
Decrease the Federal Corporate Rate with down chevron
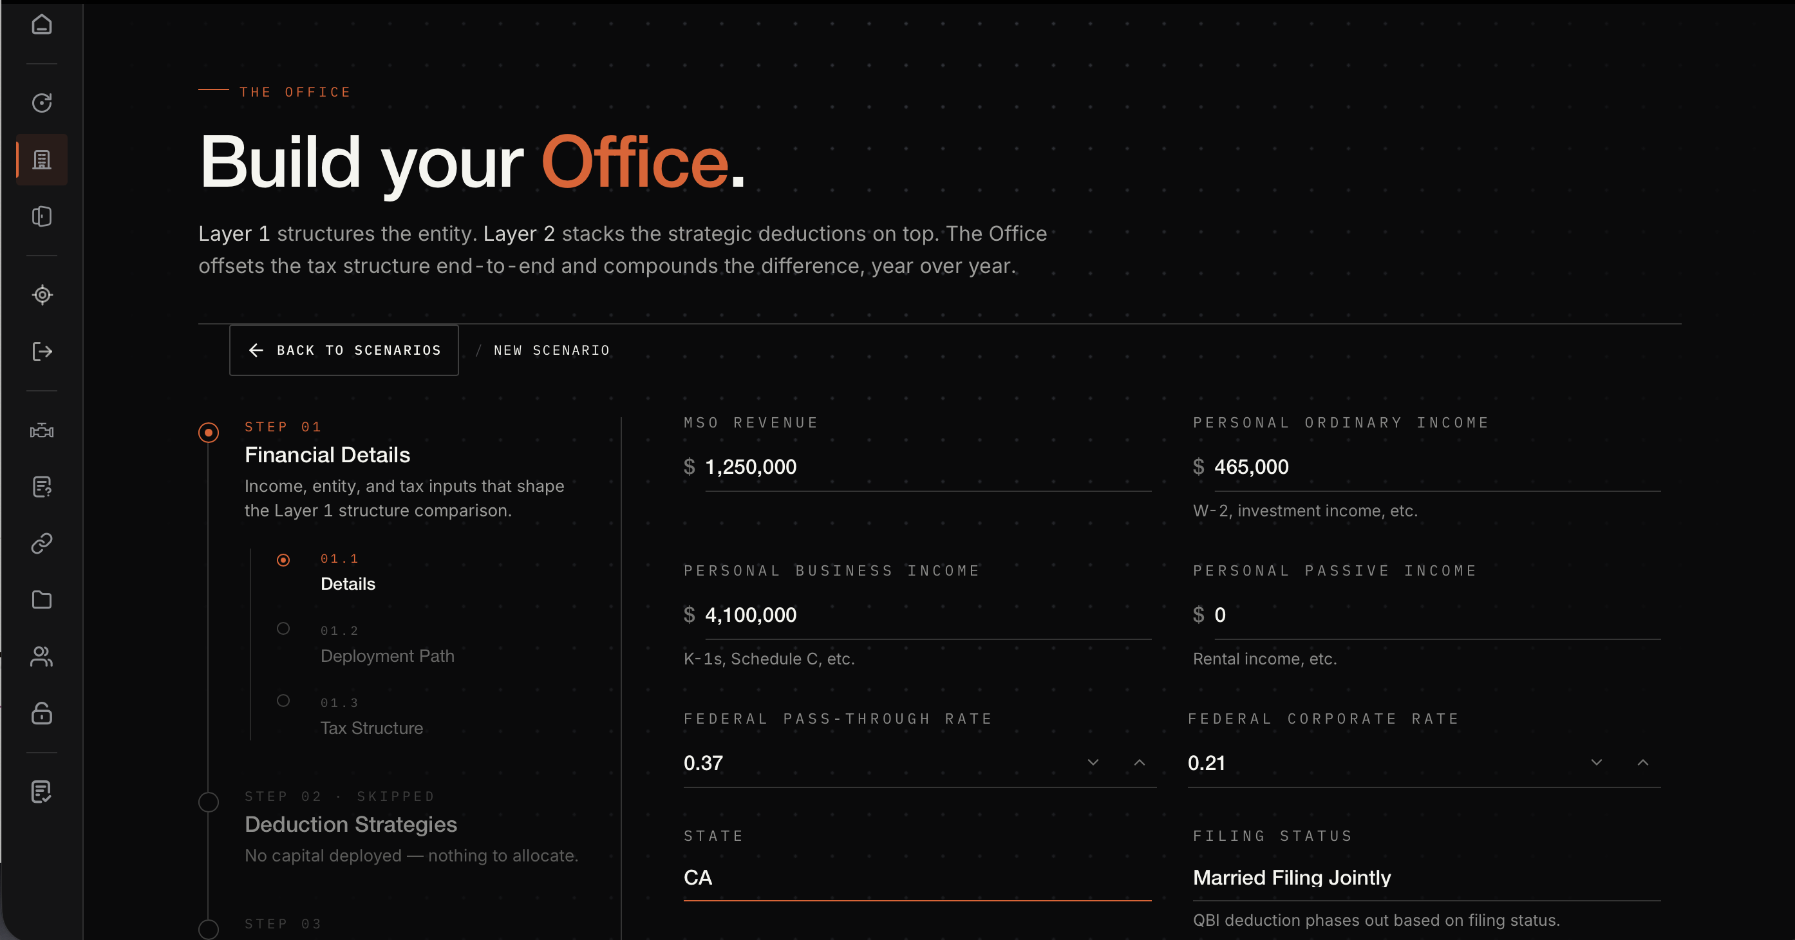[x=1597, y=762]
